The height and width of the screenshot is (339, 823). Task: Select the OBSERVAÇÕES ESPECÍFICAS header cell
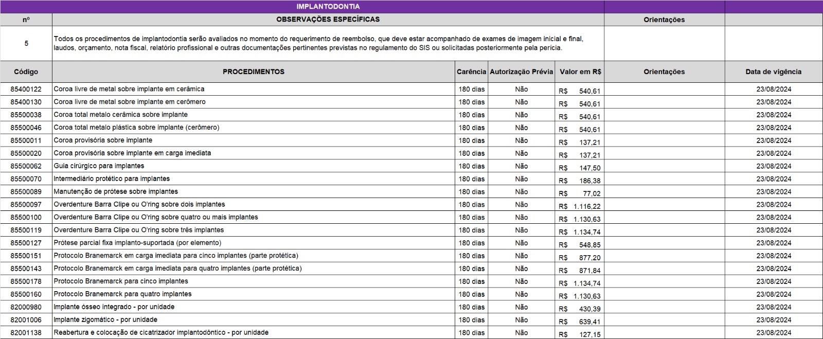(x=328, y=20)
